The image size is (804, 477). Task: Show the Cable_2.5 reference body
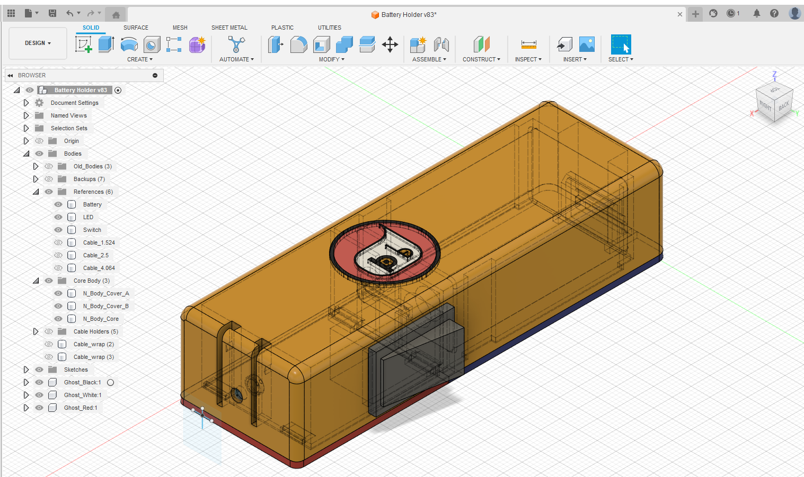[58, 255]
